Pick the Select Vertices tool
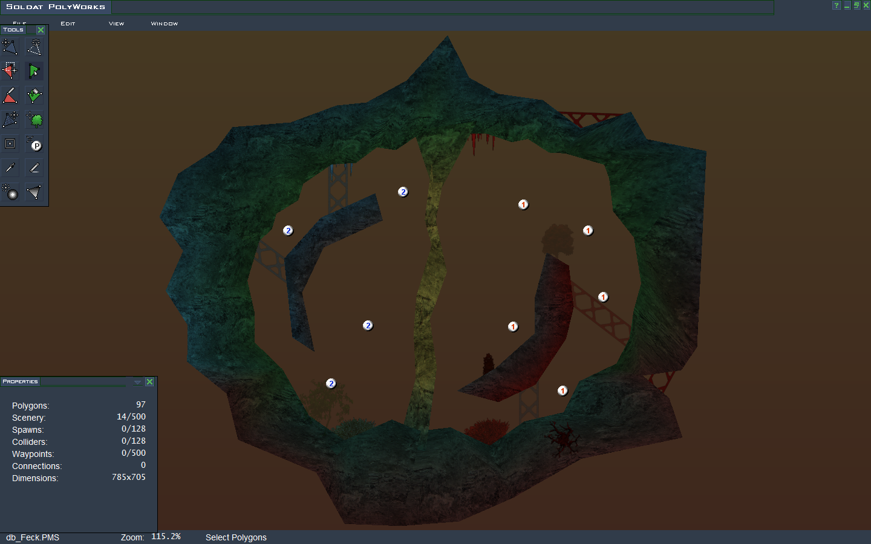This screenshot has height=544, width=871. click(x=10, y=71)
